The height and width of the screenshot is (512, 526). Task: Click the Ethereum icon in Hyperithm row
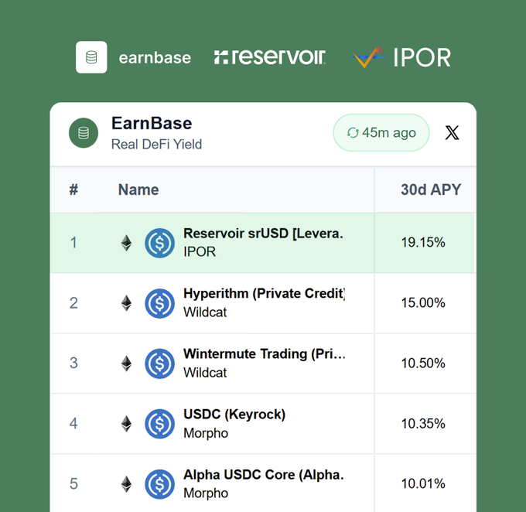tap(126, 303)
